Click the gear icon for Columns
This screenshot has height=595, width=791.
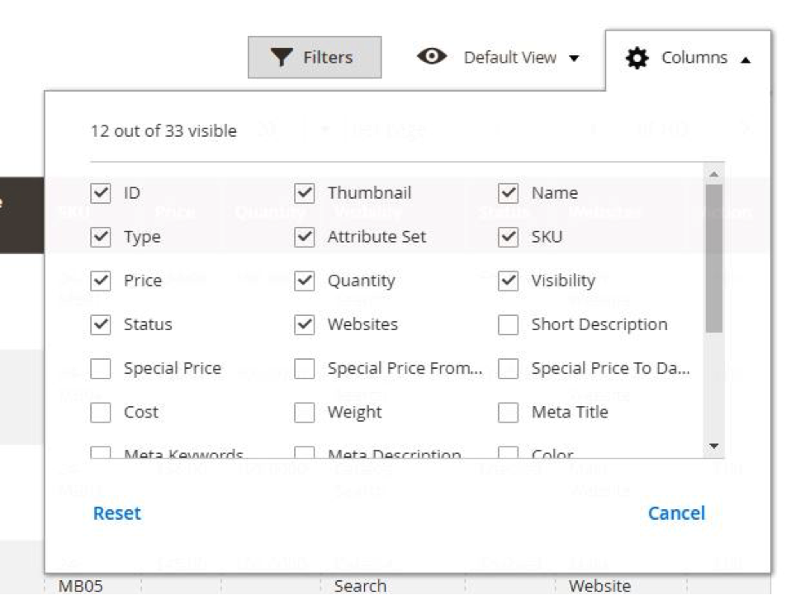(637, 58)
